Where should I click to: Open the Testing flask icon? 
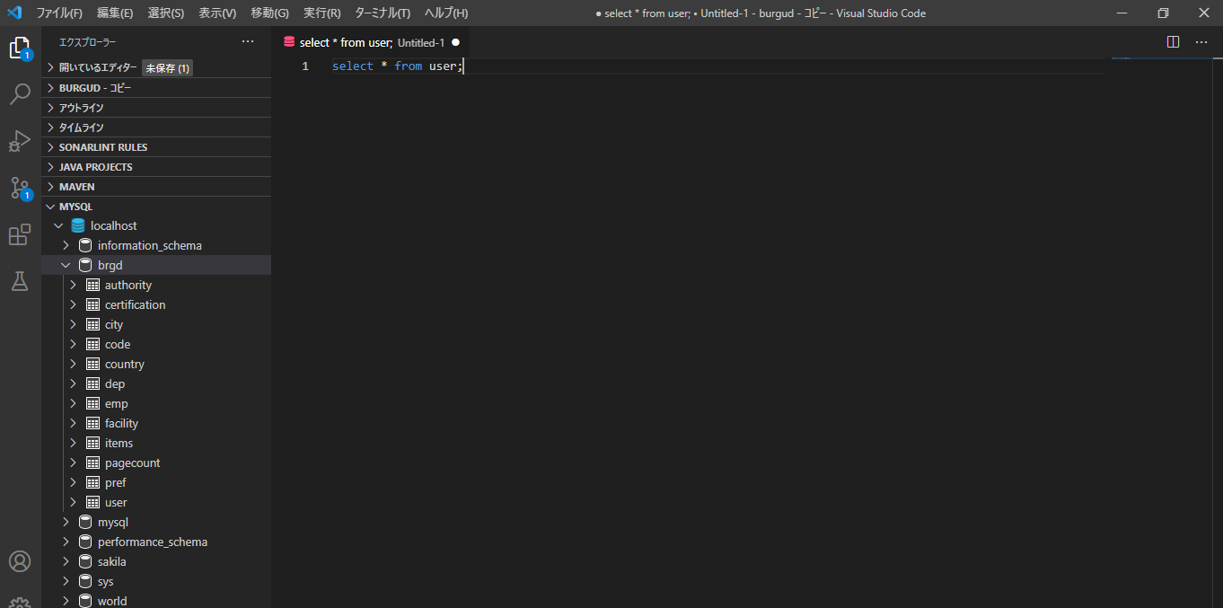point(20,281)
